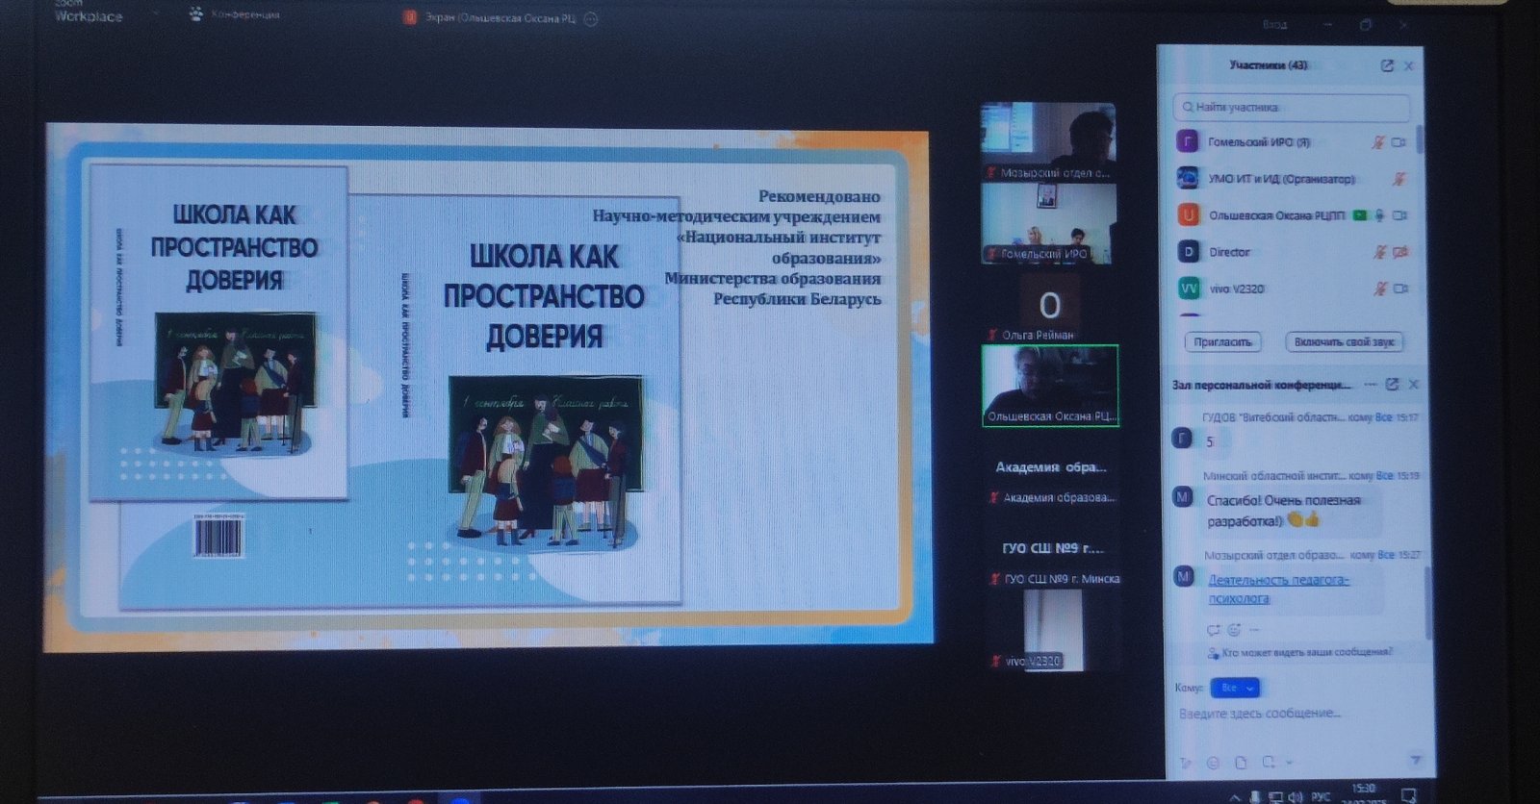The image size is (1540, 804).
Task: Open screen share options ellipsis at top
Action: pyautogui.click(x=591, y=18)
